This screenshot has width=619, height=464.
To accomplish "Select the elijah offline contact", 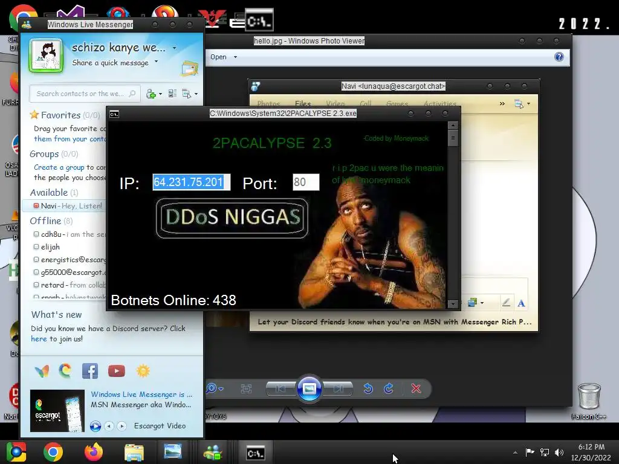I will (x=50, y=247).
